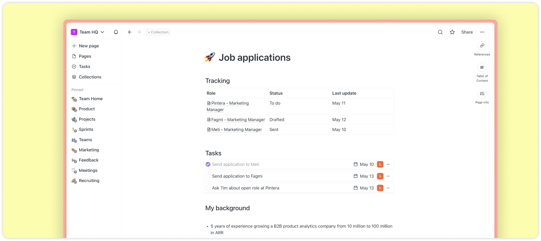
Task: Click the notifications bell icon
Action: [x=116, y=32]
